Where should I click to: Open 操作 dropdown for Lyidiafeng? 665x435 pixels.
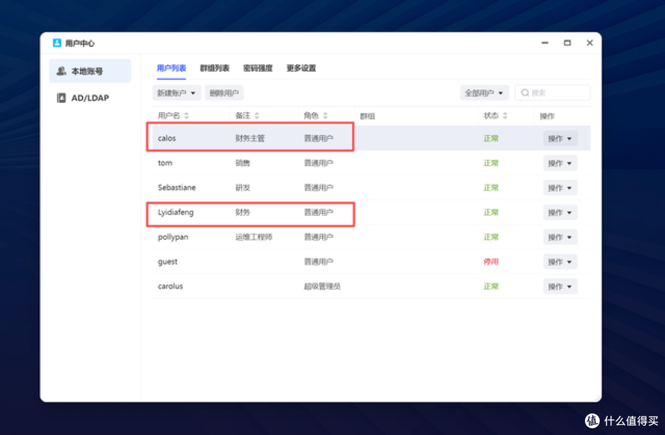pos(560,212)
